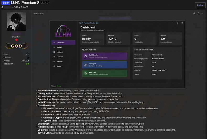This screenshot has width=207, height=139.
Task: Minimize the LLHN app window
Action: [x=172, y=23]
